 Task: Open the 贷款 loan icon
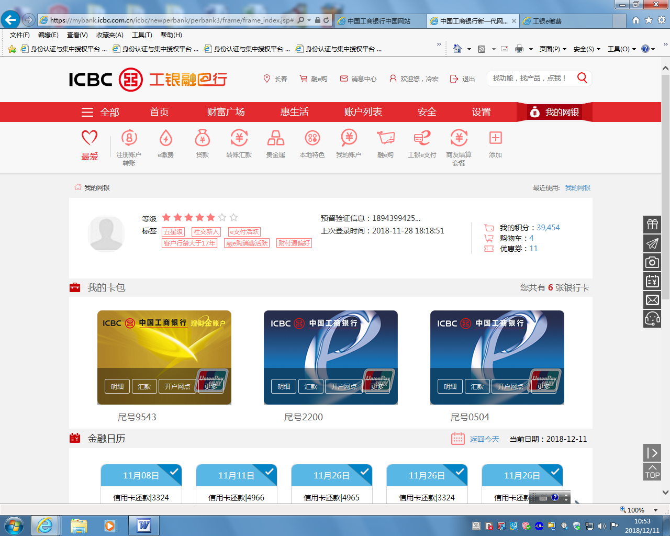[202, 138]
